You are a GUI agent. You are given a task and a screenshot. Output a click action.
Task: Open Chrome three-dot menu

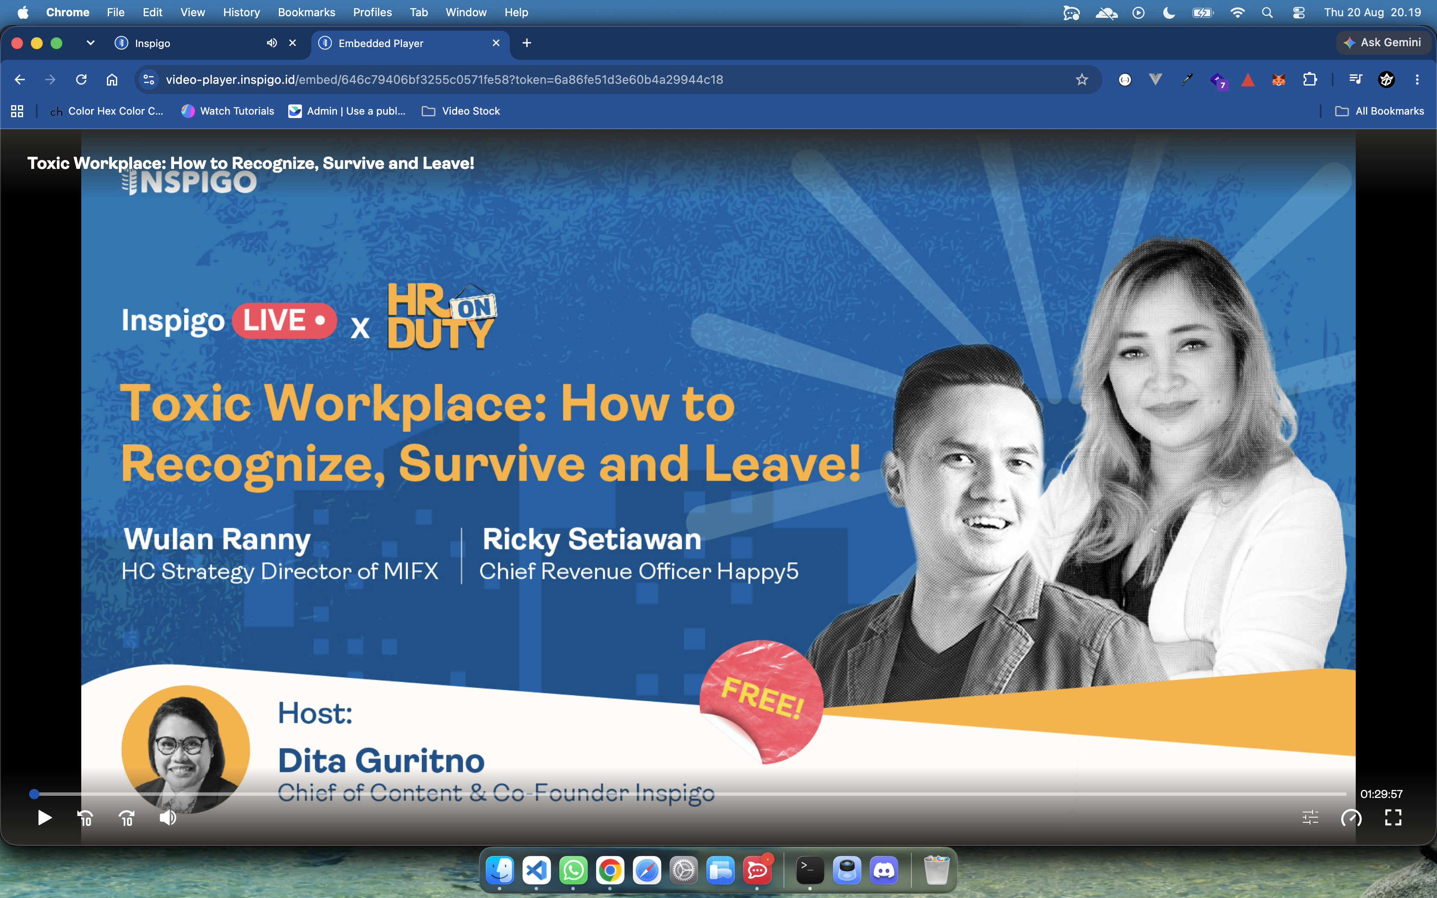click(x=1417, y=80)
